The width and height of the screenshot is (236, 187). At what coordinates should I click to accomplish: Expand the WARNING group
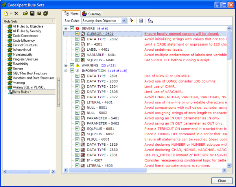66,65
